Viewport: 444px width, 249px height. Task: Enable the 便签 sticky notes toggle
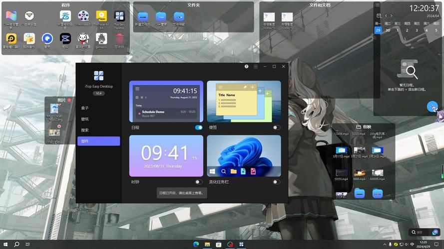click(x=276, y=127)
